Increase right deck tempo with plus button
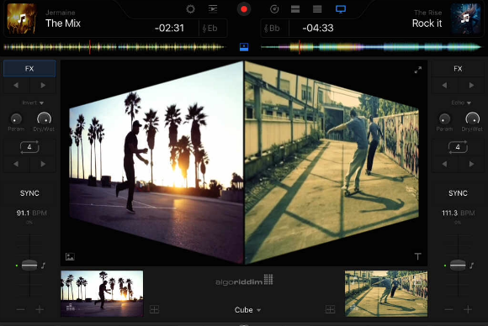488x326 pixels. (468, 309)
